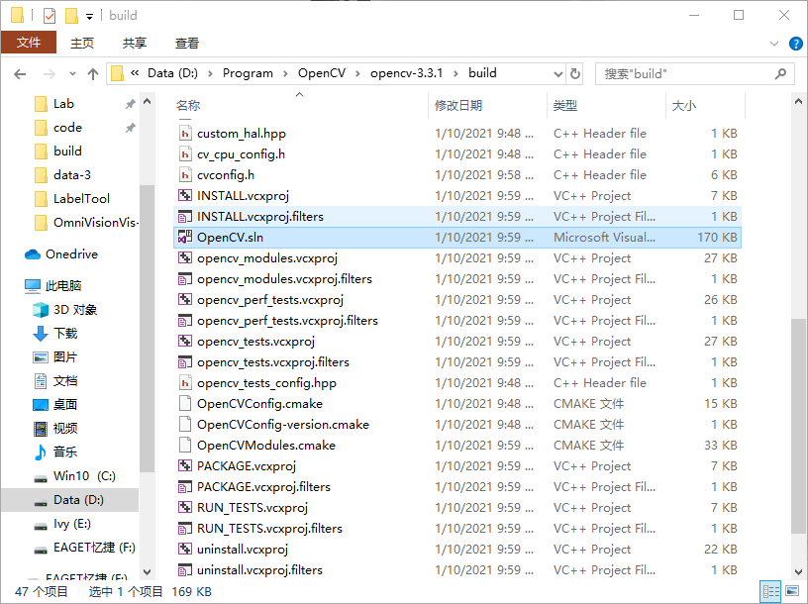Select the LabelTool folder in sidebar
The width and height of the screenshot is (808, 604).
point(81,198)
